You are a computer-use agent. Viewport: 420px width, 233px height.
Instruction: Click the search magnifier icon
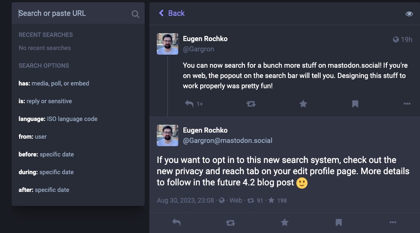(x=135, y=14)
